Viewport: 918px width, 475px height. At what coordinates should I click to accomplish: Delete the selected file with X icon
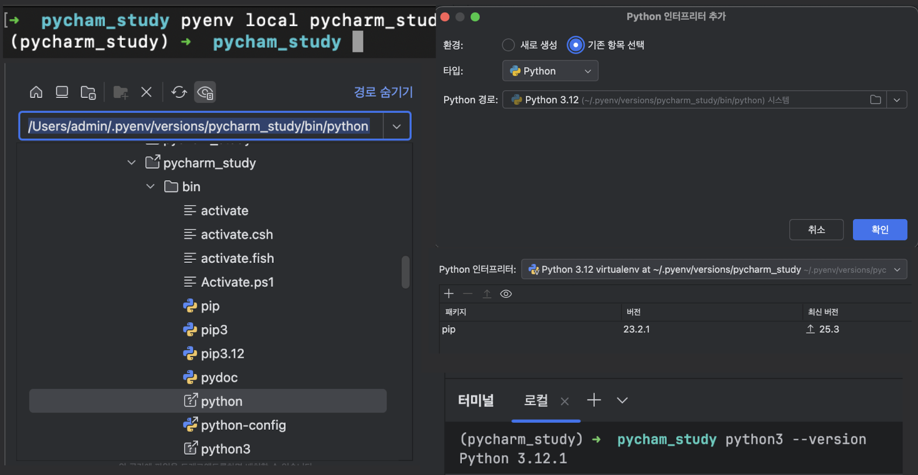pos(146,92)
